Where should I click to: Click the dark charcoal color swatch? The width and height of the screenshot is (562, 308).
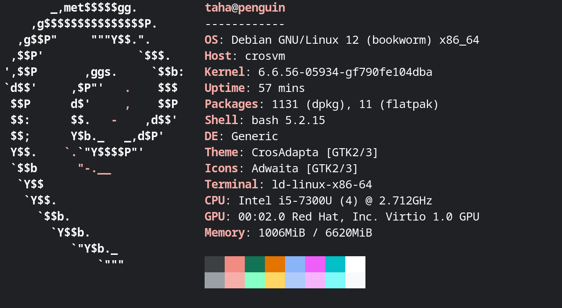coord(214,264)
